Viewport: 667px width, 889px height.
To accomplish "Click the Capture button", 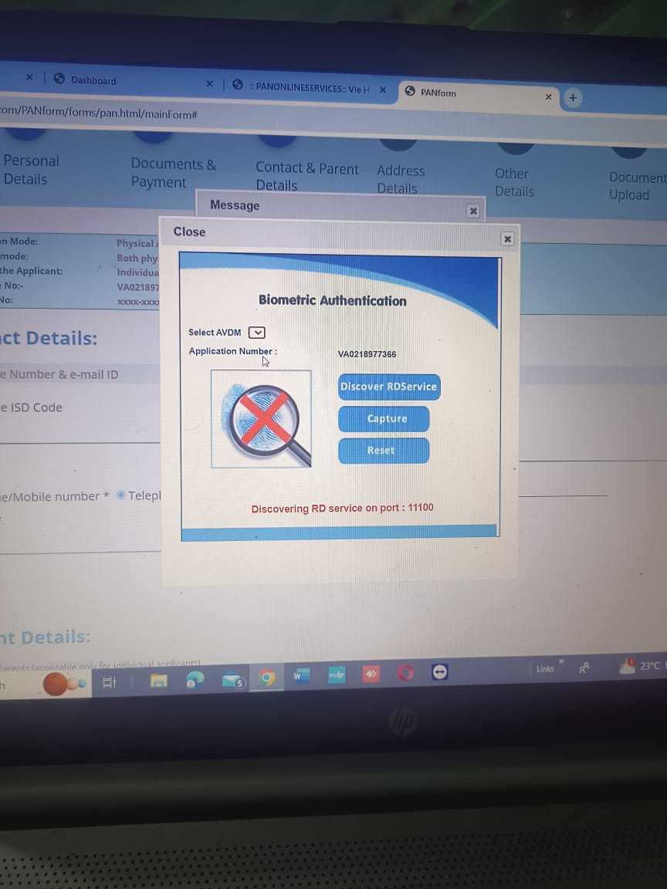I will 384,419.
